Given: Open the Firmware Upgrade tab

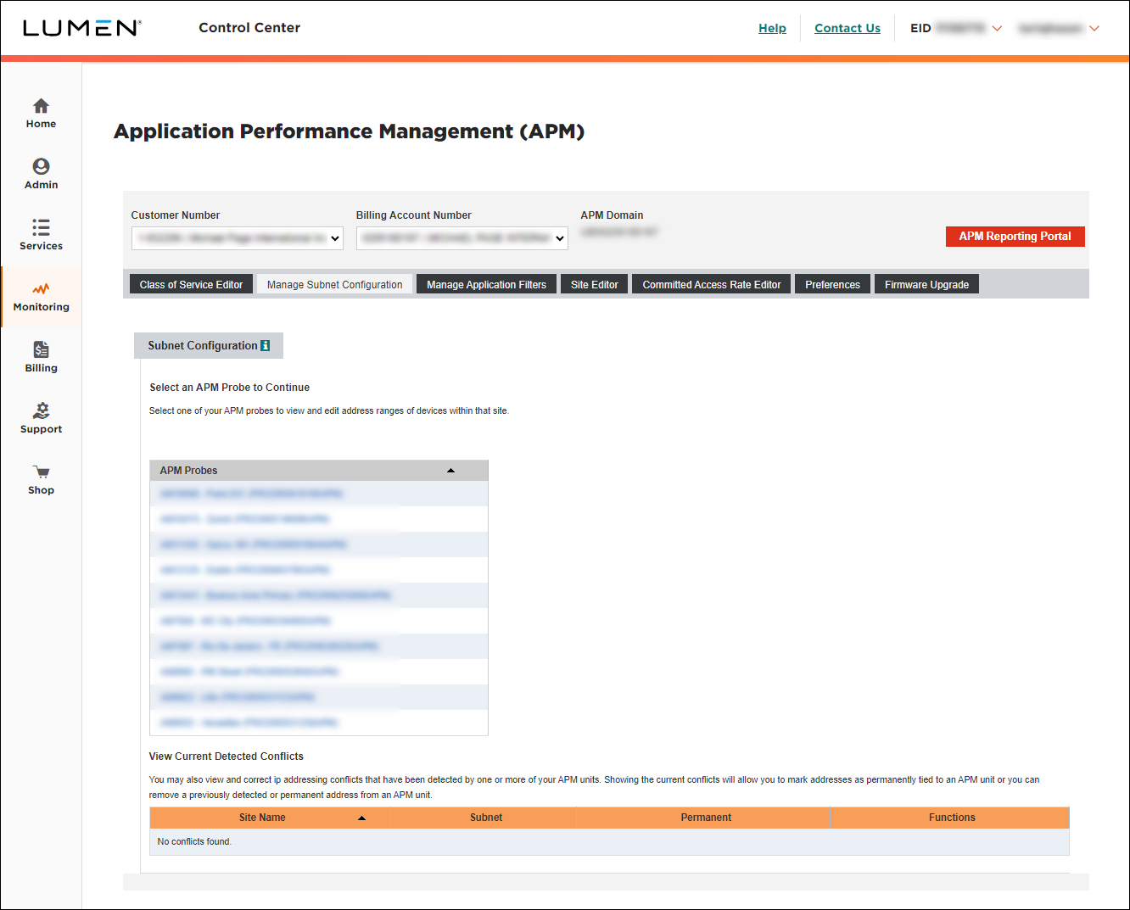Looking at the screenshot, I should point(926,284).
